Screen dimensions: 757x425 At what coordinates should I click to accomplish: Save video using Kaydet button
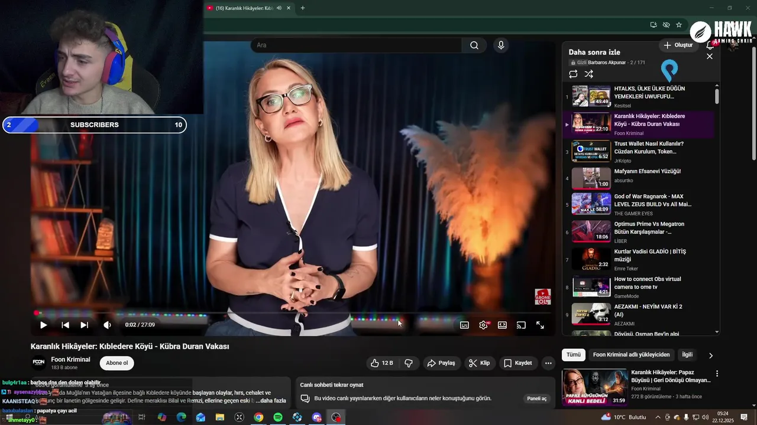coord(518,363)
